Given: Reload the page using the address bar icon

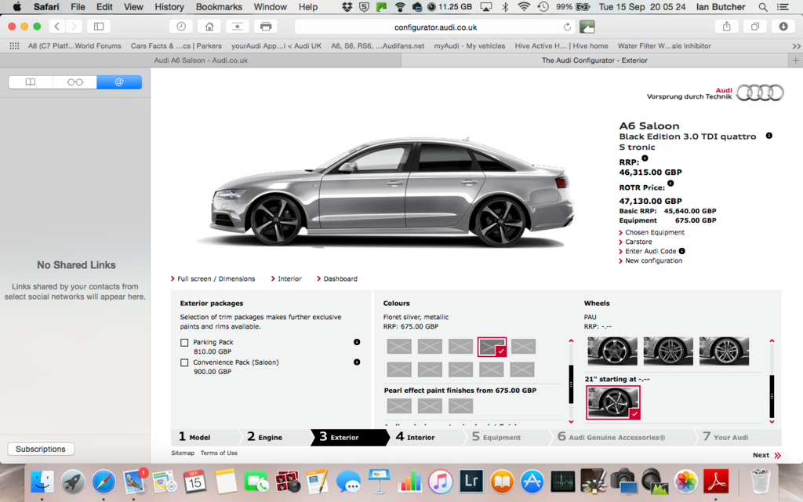Looking at the screenshot, I should (567, 27).
